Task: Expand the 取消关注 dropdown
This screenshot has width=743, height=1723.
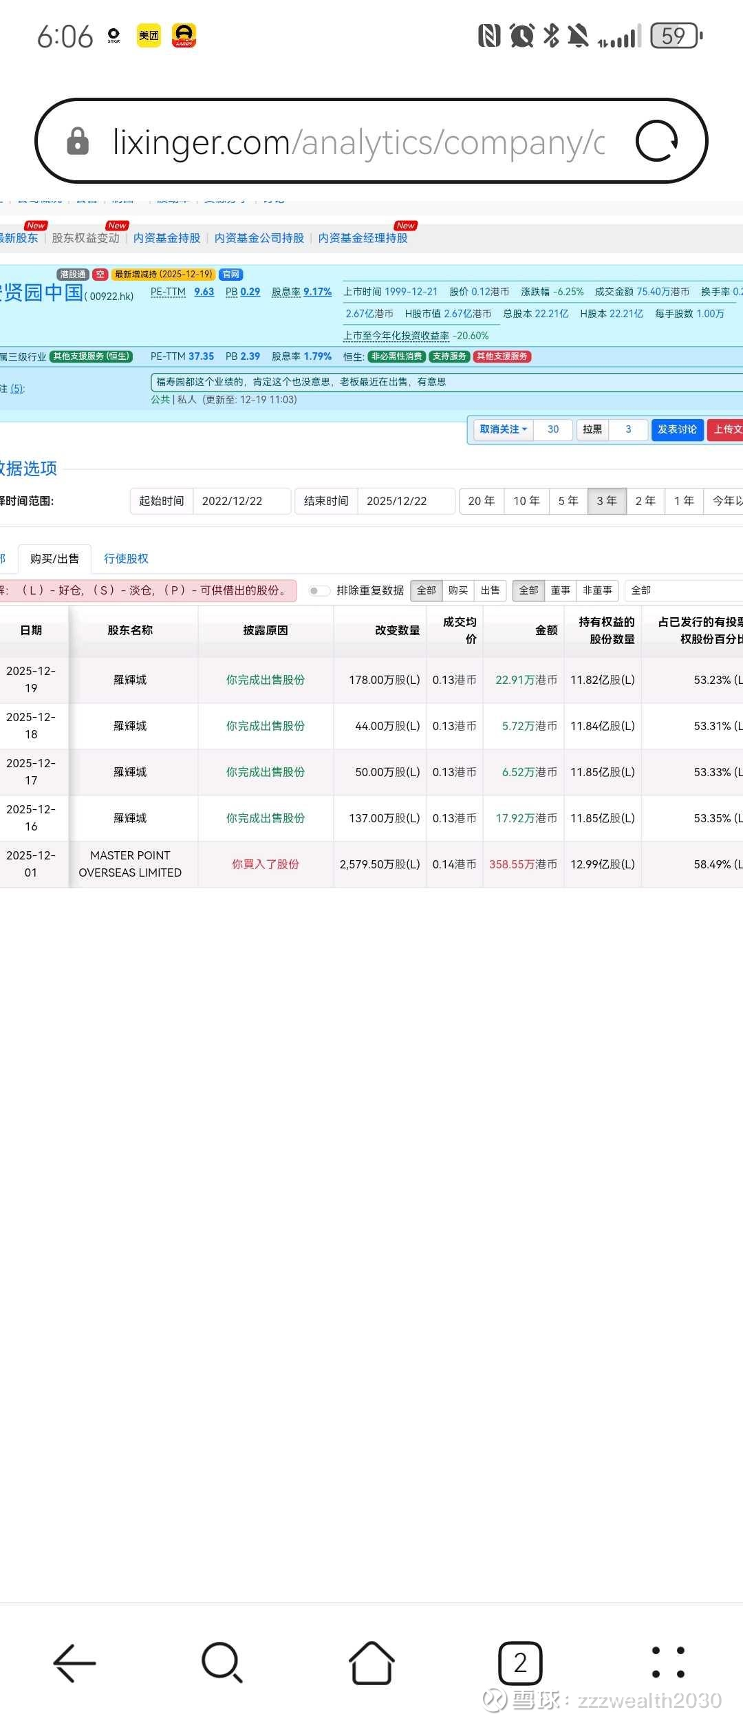Action: click(x=503, y=429)
